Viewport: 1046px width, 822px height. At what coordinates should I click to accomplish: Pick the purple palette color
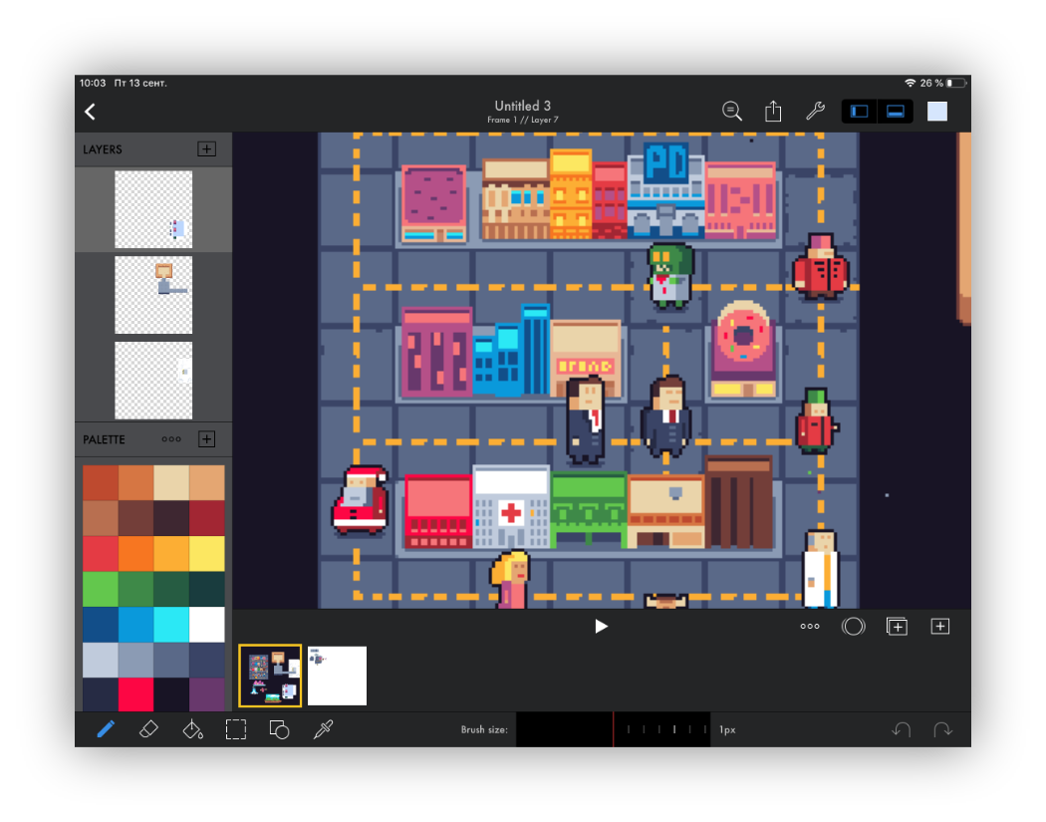click(x=207, y=694)
